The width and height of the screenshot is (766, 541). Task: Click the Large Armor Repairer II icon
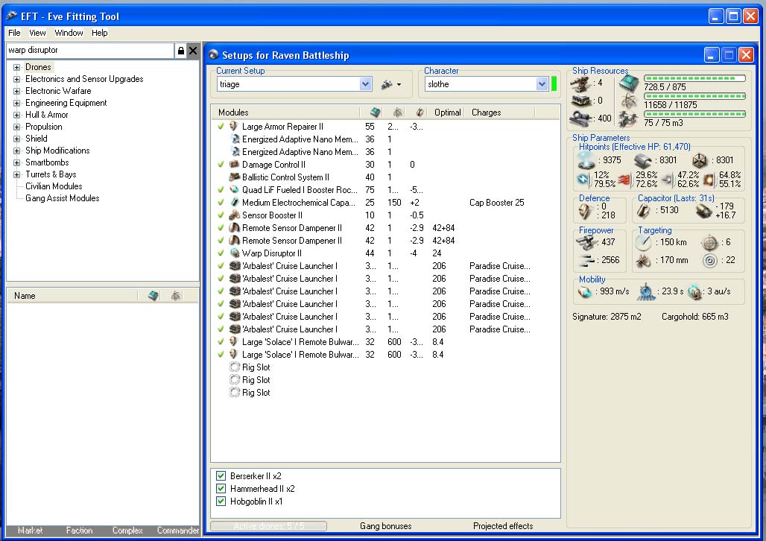click(235, 127)
